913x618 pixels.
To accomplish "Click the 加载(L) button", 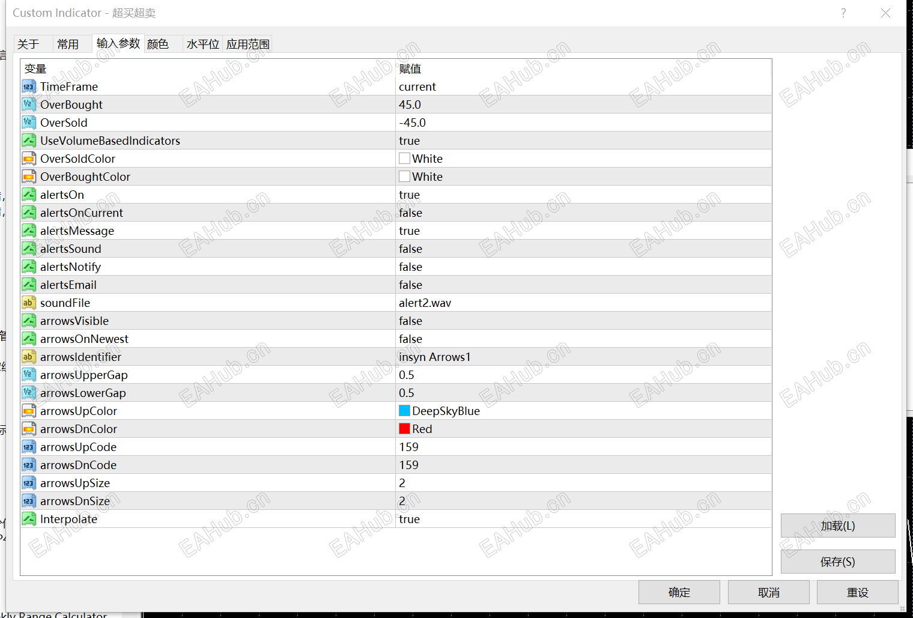I will click(x=838, y=525).
